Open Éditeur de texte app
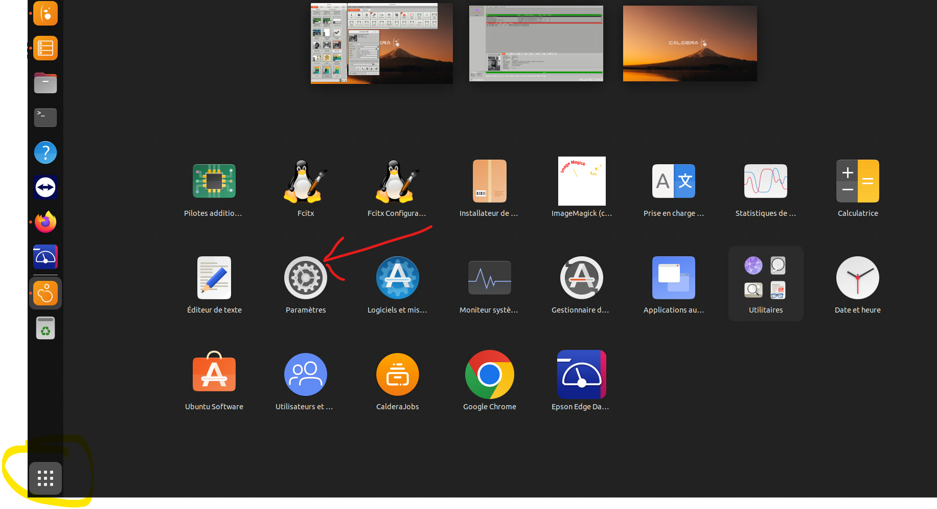This screenshot has width=937, height=509. coord(214,278)
